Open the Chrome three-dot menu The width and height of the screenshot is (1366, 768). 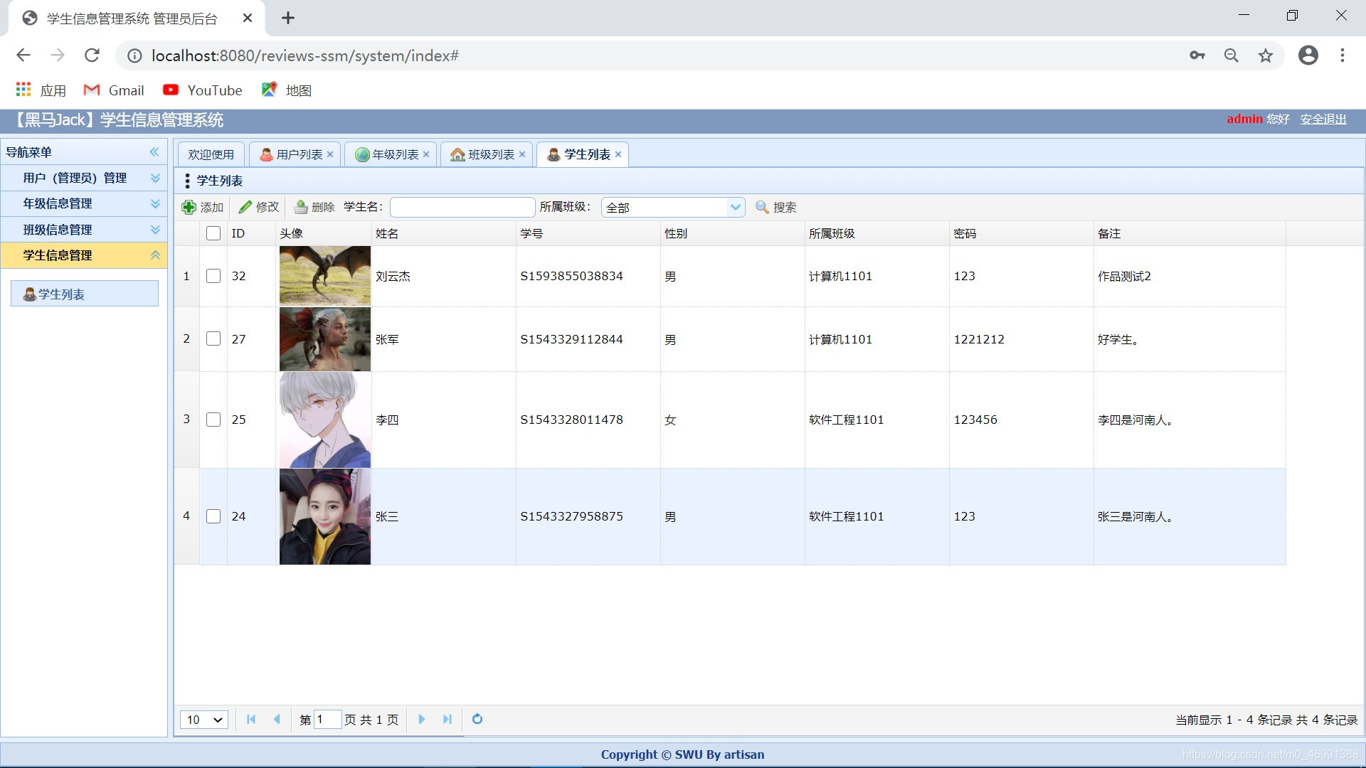pyautogui.click(x=1343, y=55)
